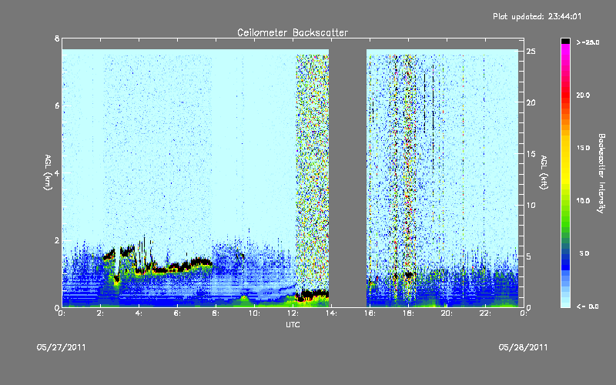
Task: Click the 5.0 colorbar label
Action: pos(584,254)
